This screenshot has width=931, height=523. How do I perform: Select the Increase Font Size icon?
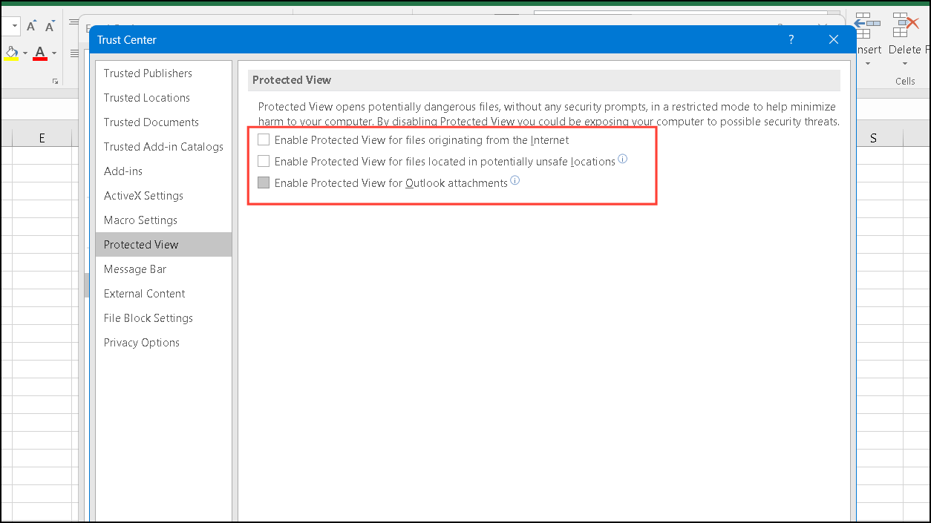click(x=31, y=24)
